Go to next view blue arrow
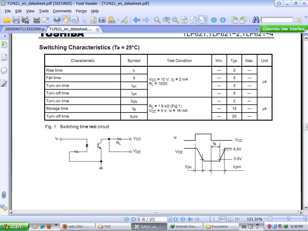 (146, 20)
